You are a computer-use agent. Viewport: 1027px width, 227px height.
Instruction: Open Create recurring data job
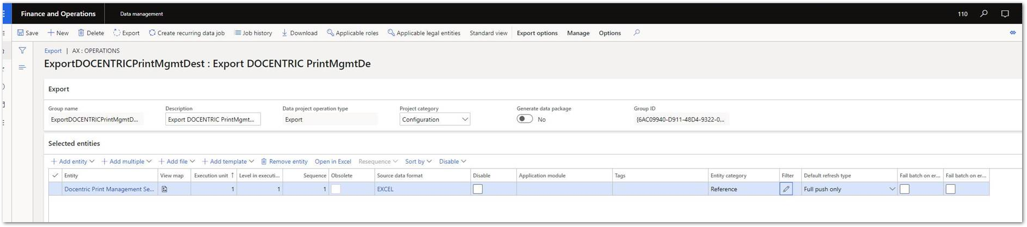[187, 33]
